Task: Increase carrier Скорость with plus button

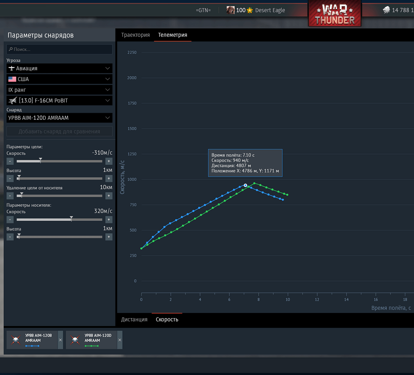Action: pos(109,220)
